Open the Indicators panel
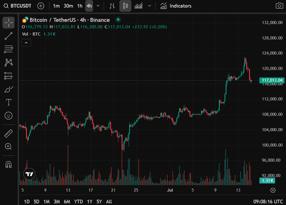This screenshot has width=286, height=205. 176,6
